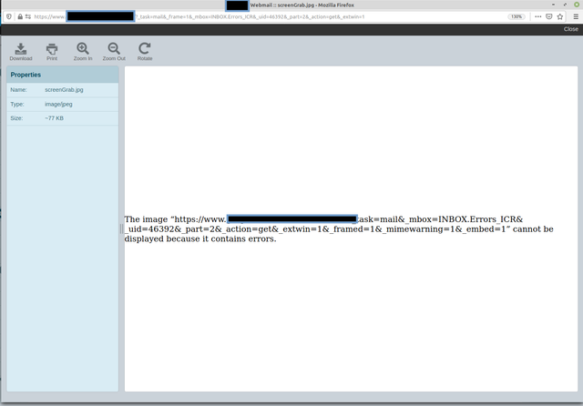Select the Properties panel header
The image size is (583, 406).
(x=63, y=75)
